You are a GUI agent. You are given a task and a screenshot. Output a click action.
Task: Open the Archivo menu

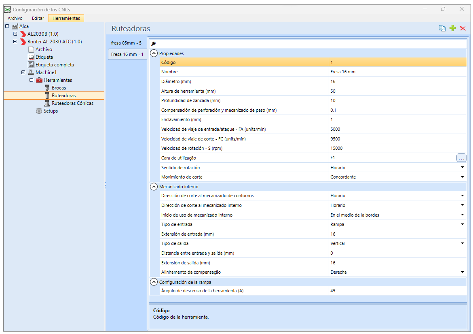tap(15, 18)
